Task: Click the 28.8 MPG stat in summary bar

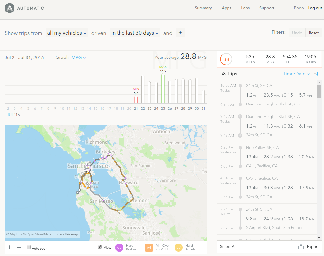Action: [270, 59]
